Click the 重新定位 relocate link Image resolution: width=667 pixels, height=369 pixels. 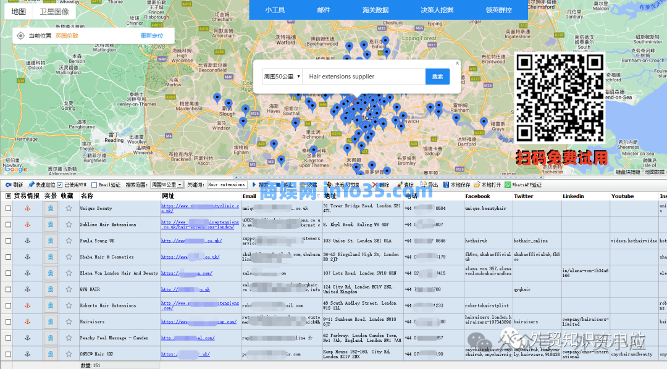tap(152, 36)
